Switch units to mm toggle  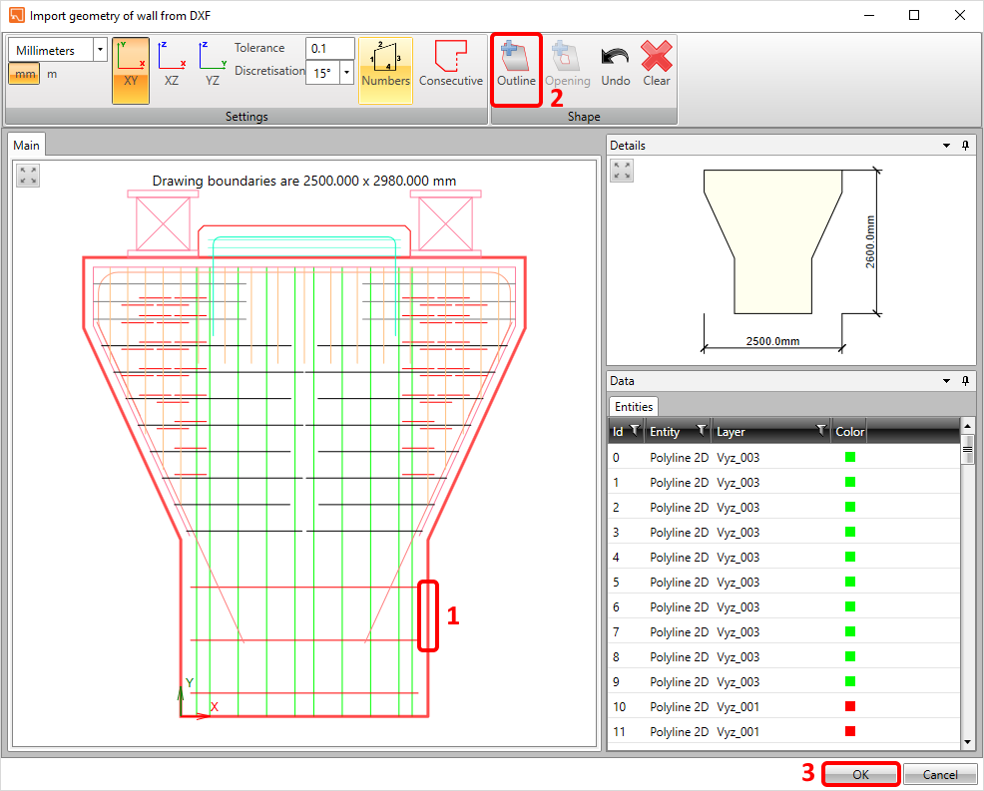(25, 74)
